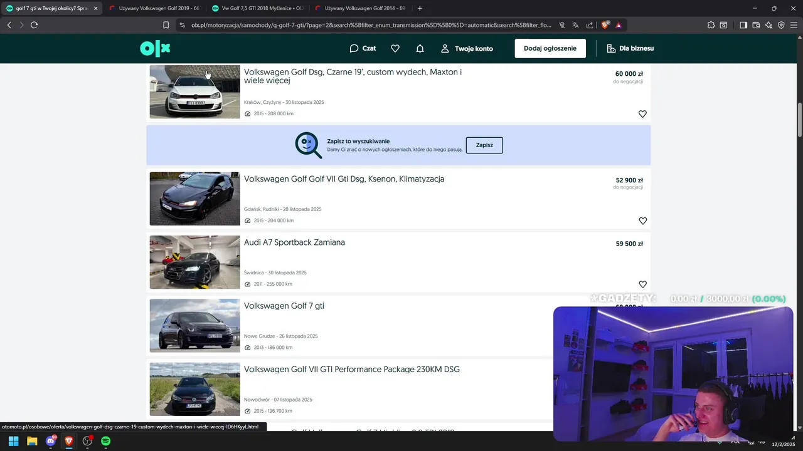Open the browser main hamburger menu
The width and height of the screenshot is (803, 451).
point(794,25)
